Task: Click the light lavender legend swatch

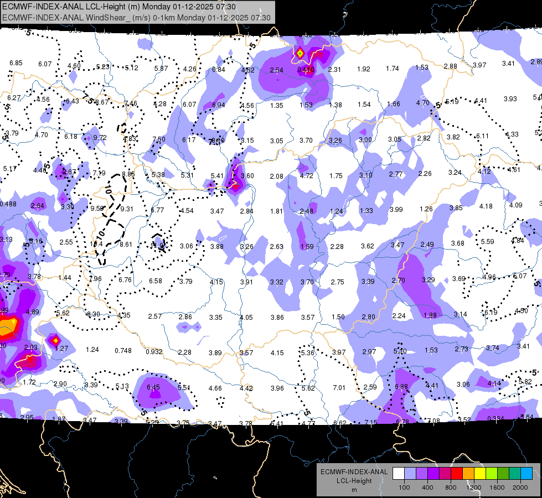Action: point(410,474)
